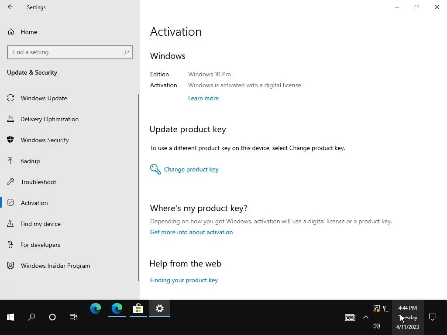Restore down the Settings window
Viewport: 447px width, 335px height.
(x=417, y=7)
